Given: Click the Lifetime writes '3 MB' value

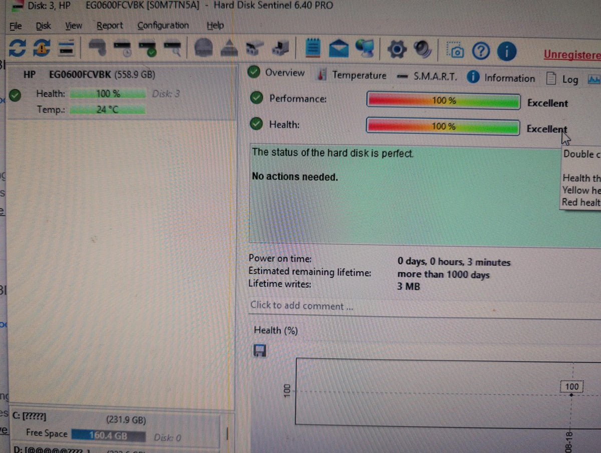Looking at the screenshot, I should (x=409, y=287).
